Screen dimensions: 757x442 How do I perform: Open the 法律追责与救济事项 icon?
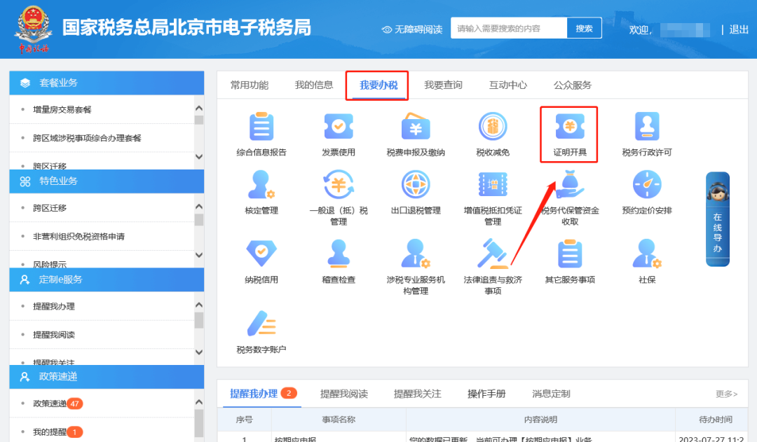tap(493, 254)
